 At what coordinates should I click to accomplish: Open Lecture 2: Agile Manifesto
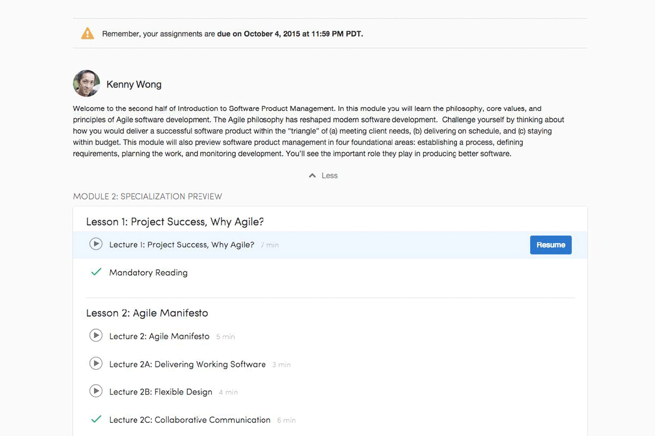pos(159,336)
